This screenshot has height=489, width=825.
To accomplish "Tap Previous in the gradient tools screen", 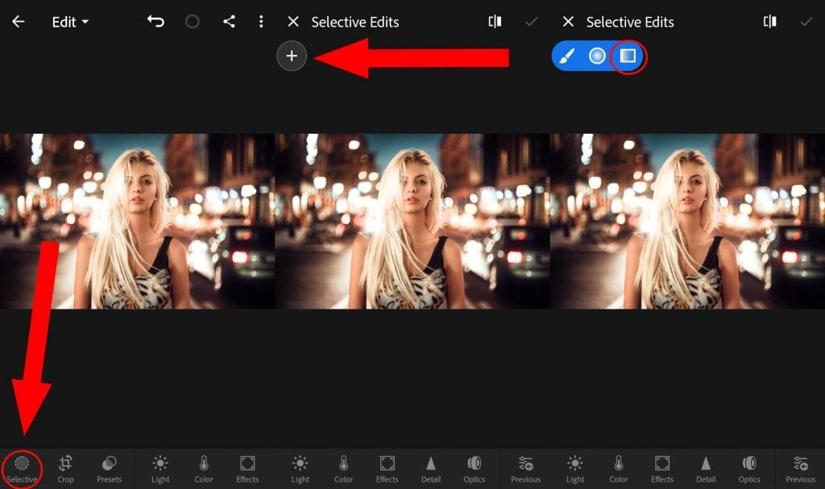I will click(800, 467).
